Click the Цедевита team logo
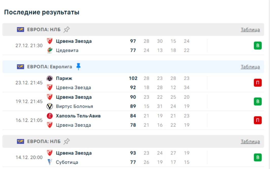 (50, 50)
